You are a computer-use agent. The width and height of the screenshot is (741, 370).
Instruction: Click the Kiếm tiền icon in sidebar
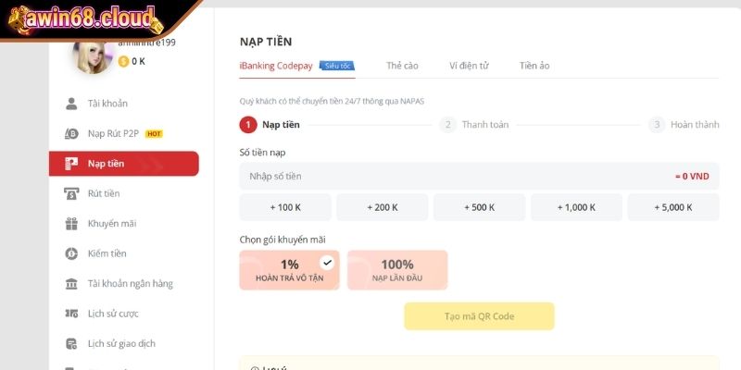pyautogui.click(x=71, y=253)
